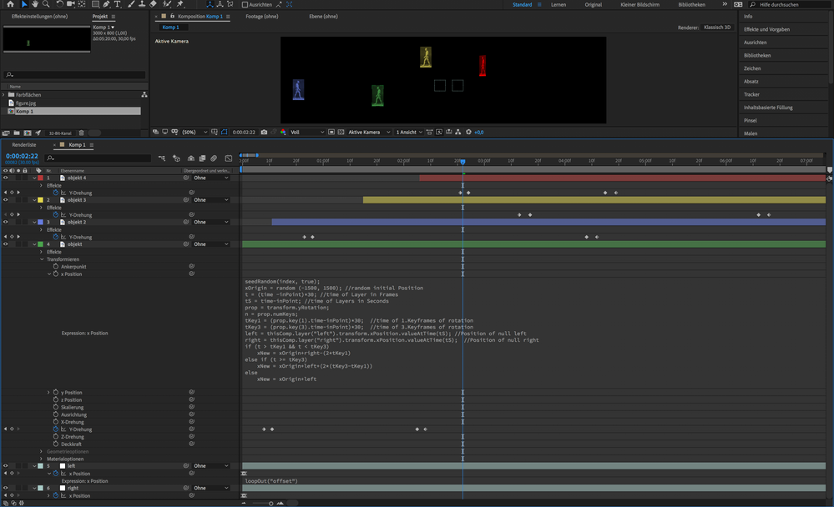Select the Rectangle shape tool
The image size is (834, 507).
coord(95,4)
